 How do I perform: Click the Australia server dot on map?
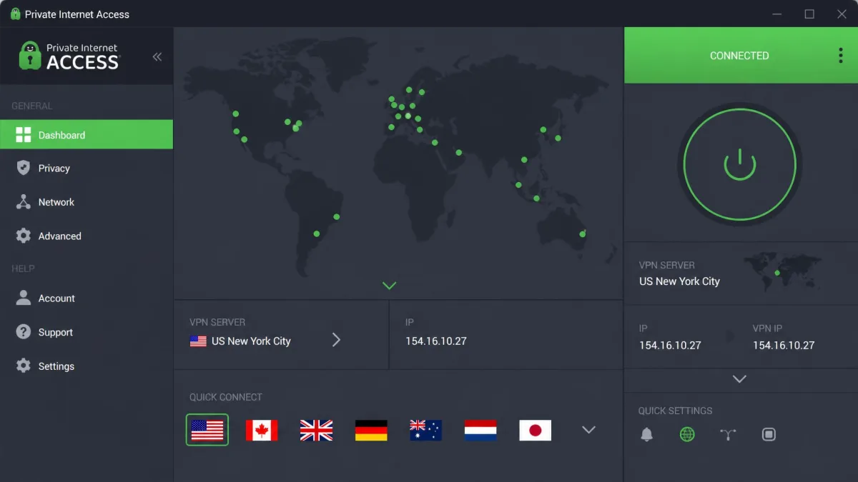[583, 234]
